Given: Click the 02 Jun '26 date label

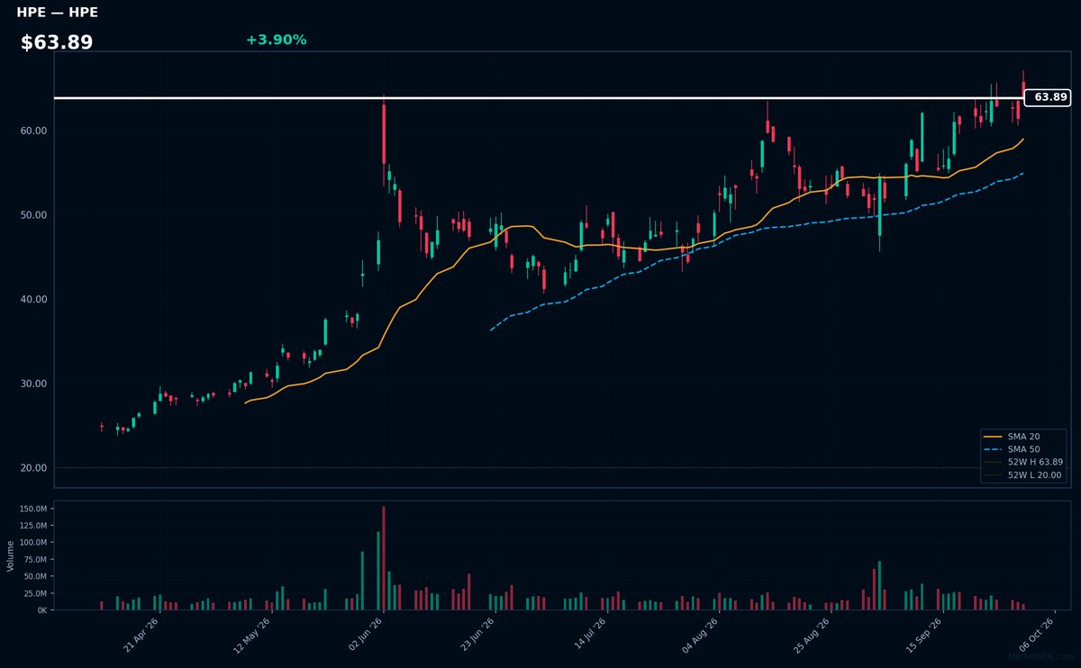Looking at the screenshot, I should pyautogui.click(x=366, y=635).
